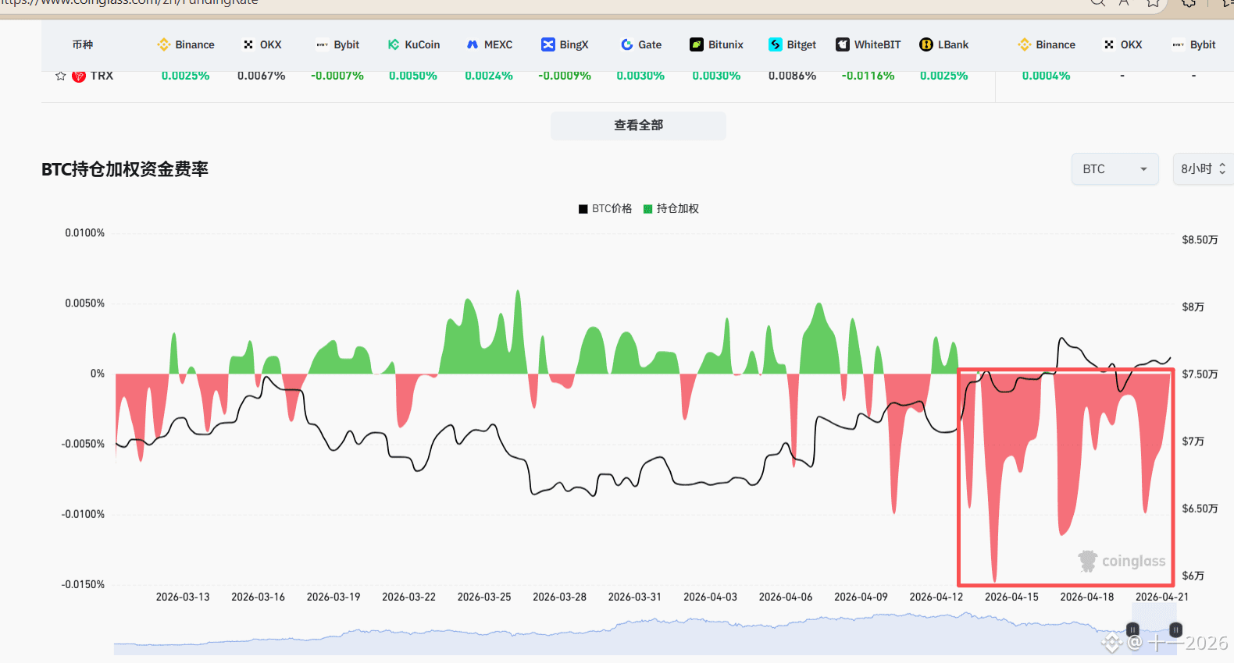Click TRX funding rate 0.0004%

pyautogui.click(x=1047, y=76)
